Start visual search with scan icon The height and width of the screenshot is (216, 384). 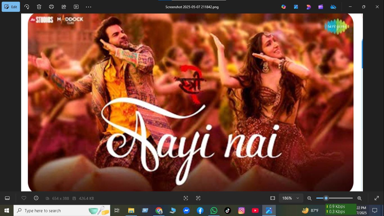tap(186, 198)
